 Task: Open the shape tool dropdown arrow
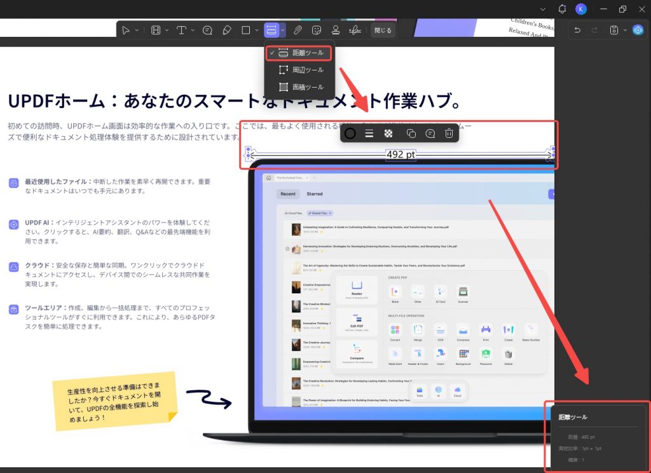tap(257, 31)
